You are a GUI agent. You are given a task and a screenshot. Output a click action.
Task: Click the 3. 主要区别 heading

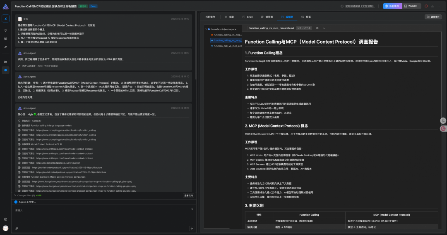point(254,205)
